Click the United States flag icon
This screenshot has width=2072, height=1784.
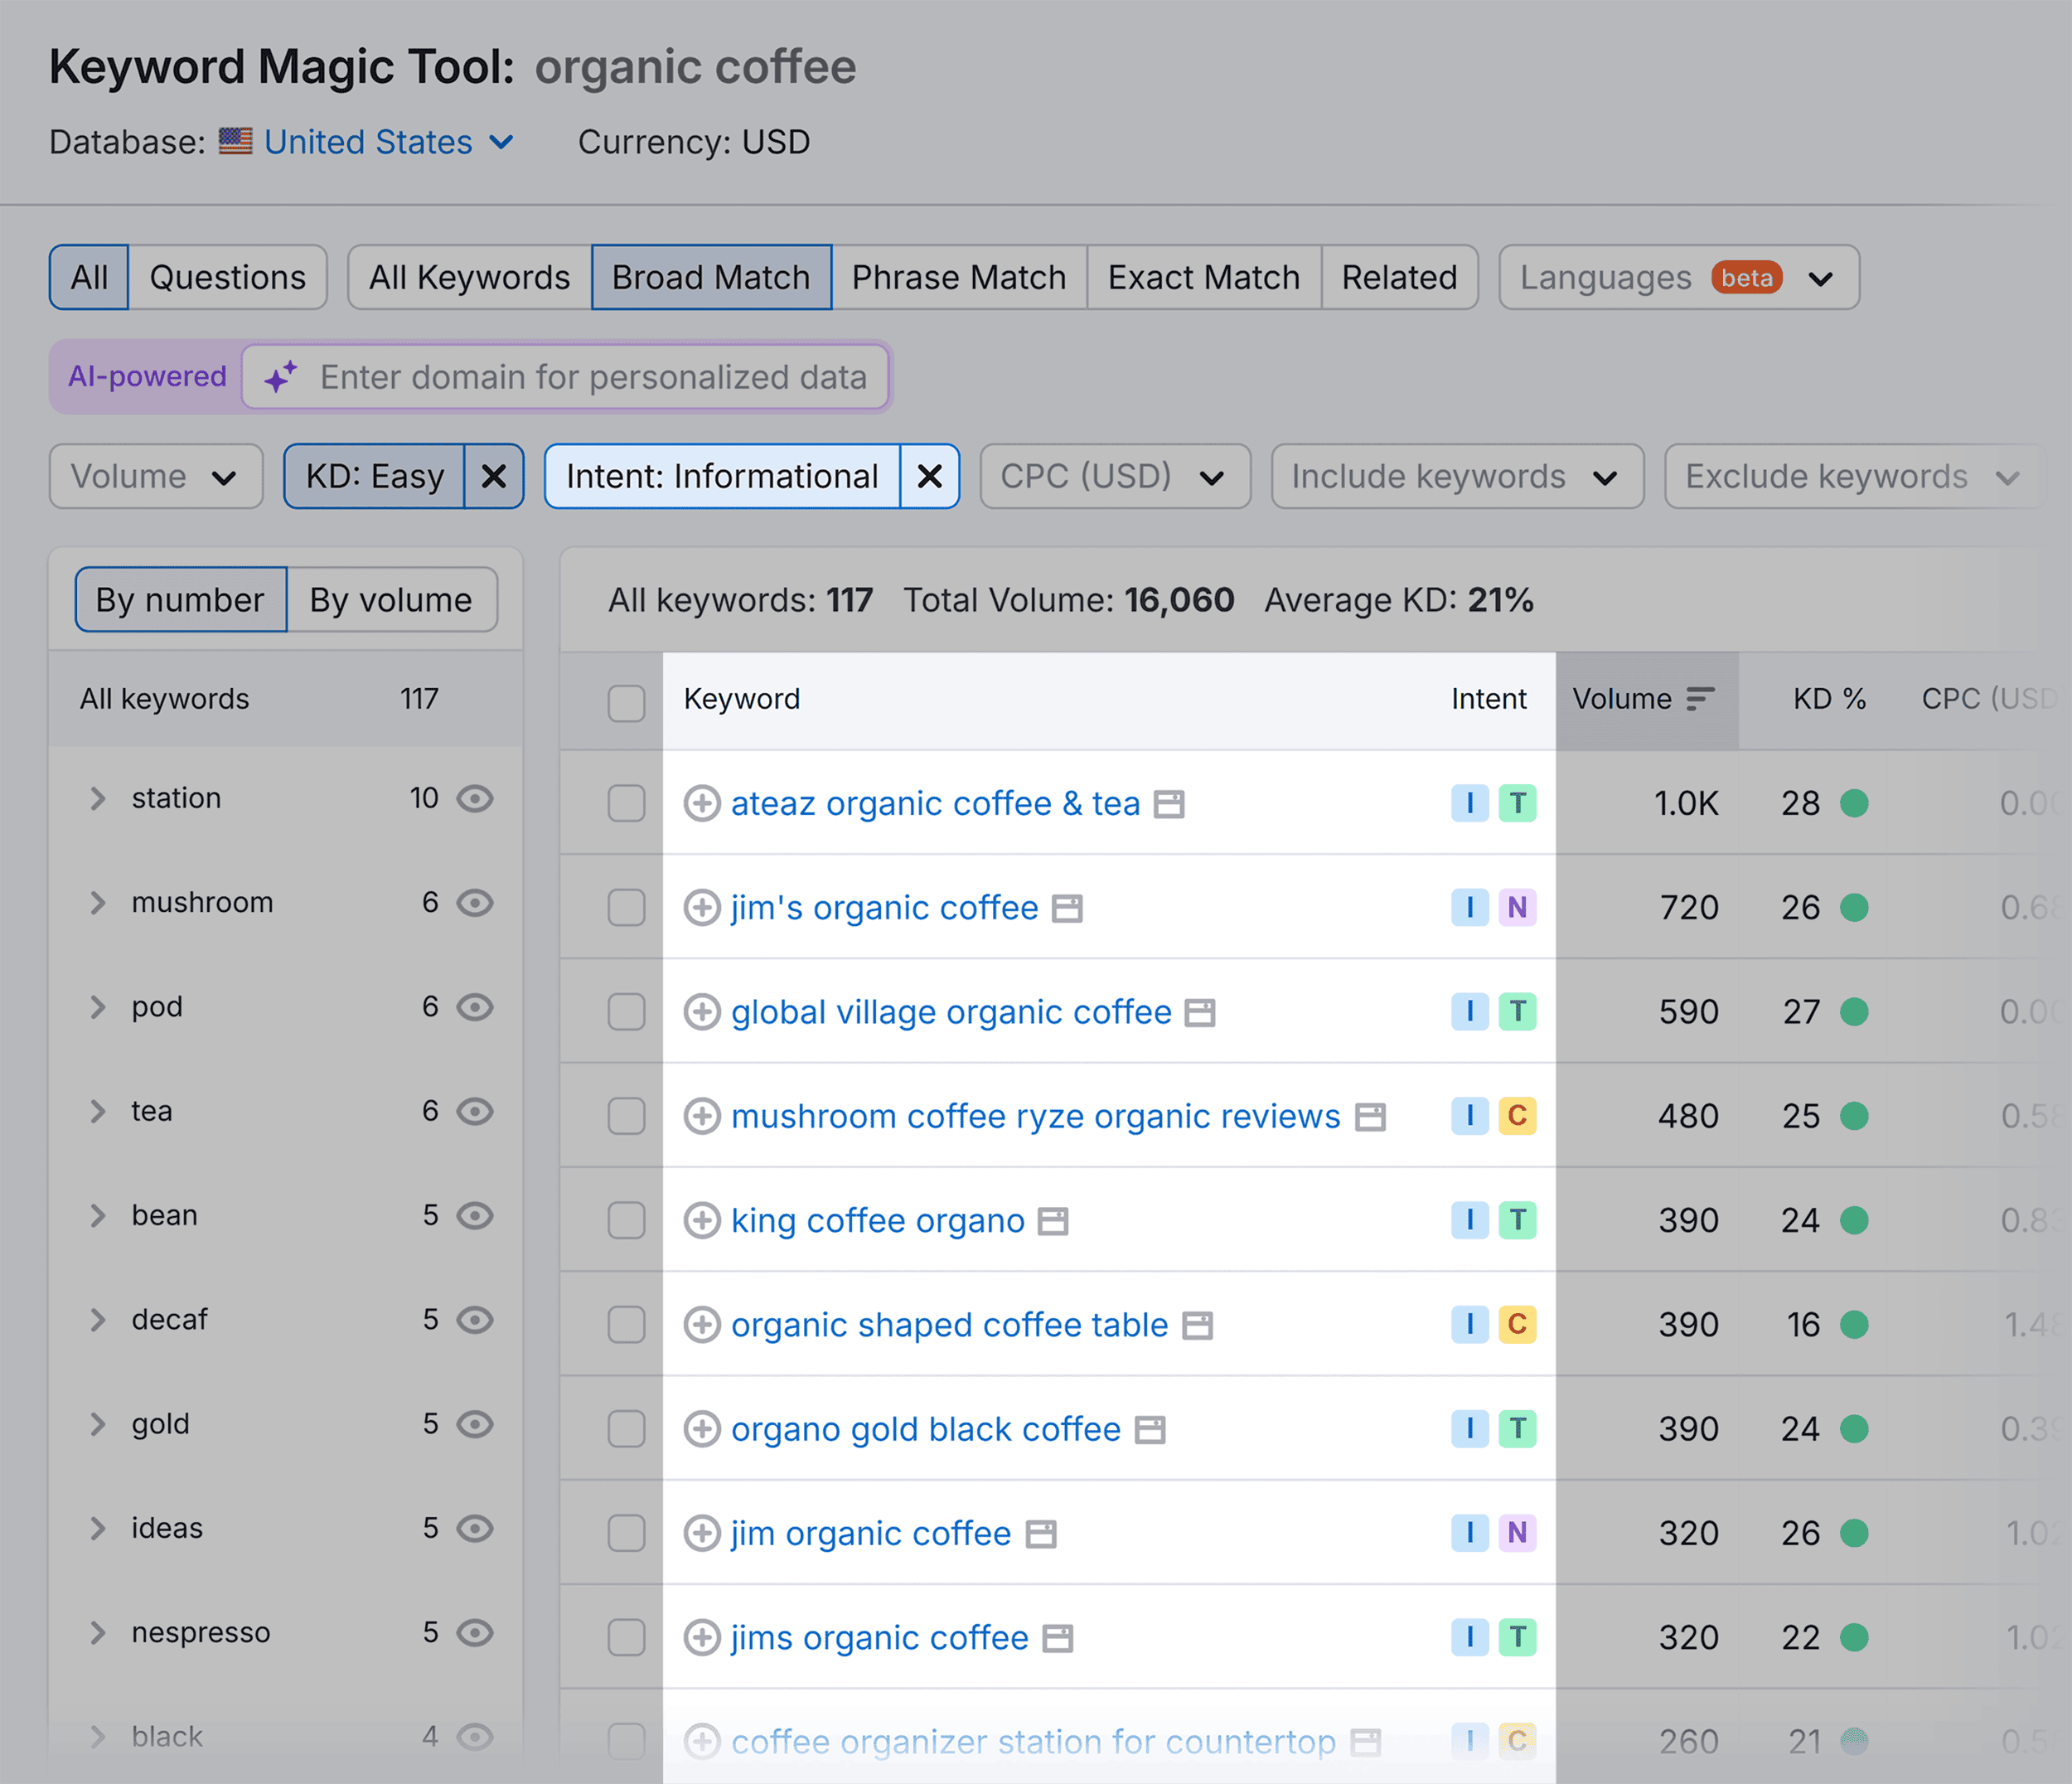click(235, 141)
